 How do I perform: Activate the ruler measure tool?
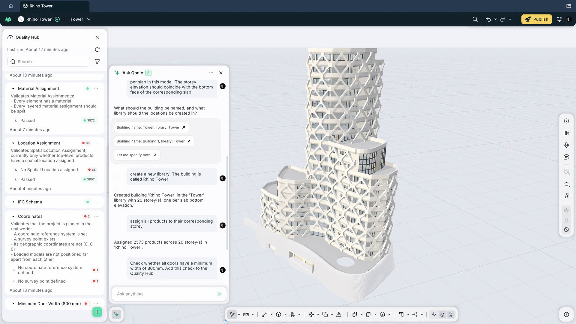pos(246,314)
